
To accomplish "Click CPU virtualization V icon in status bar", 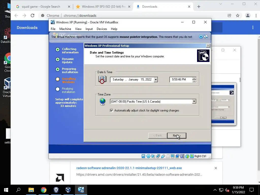I will (182, 156).
